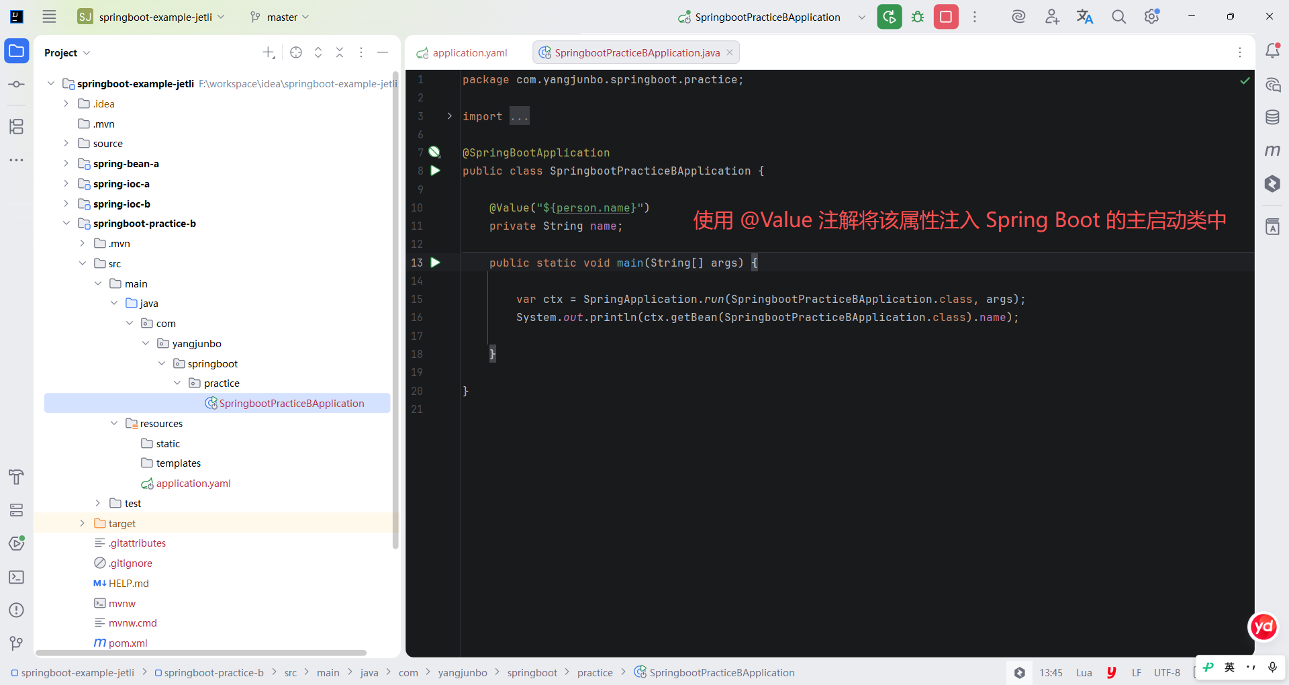Open the Notifications bell icon

coord(1272,50)
